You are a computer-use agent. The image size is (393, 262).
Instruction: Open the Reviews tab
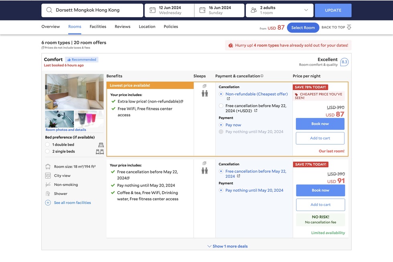123,26
